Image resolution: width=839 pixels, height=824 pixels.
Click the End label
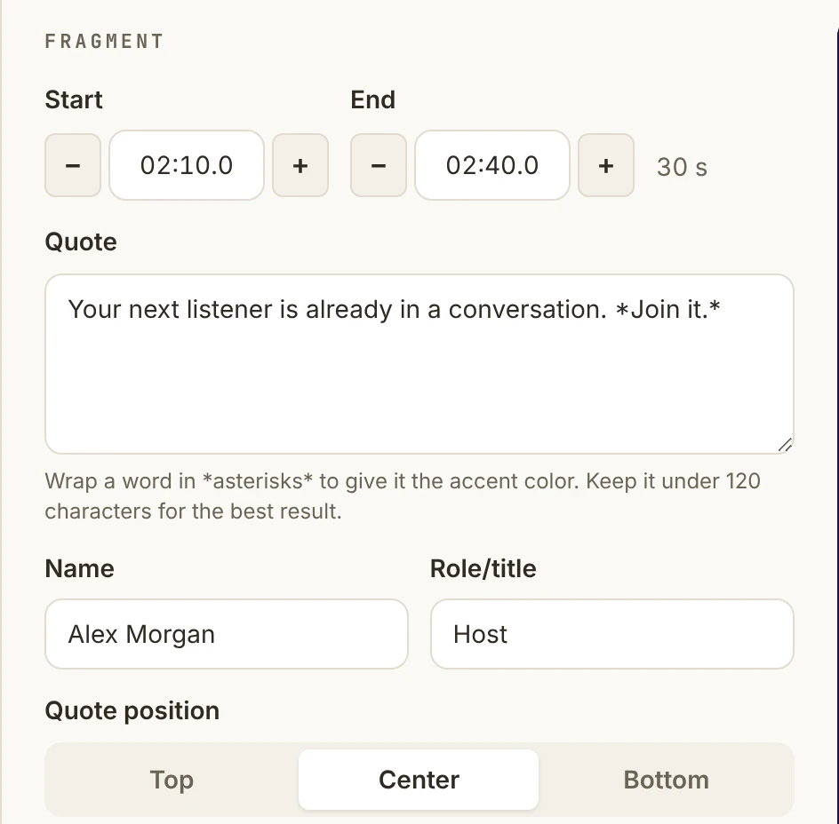point(373,99)
